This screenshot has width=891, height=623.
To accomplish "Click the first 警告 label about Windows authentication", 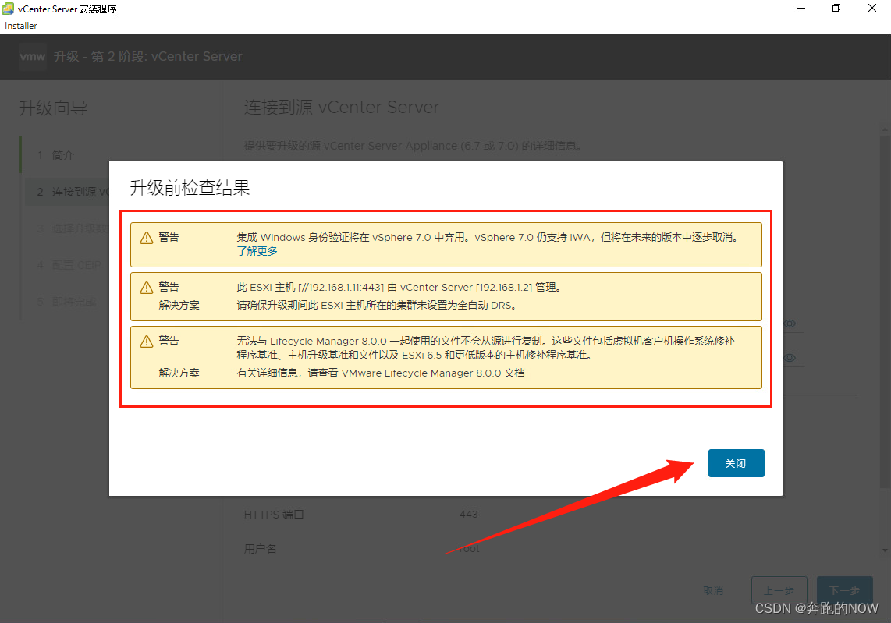I will click(x=169, y=237).
